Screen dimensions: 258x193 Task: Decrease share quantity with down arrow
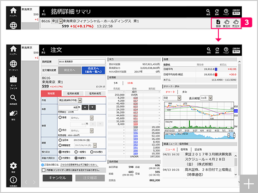click(92, 108)
